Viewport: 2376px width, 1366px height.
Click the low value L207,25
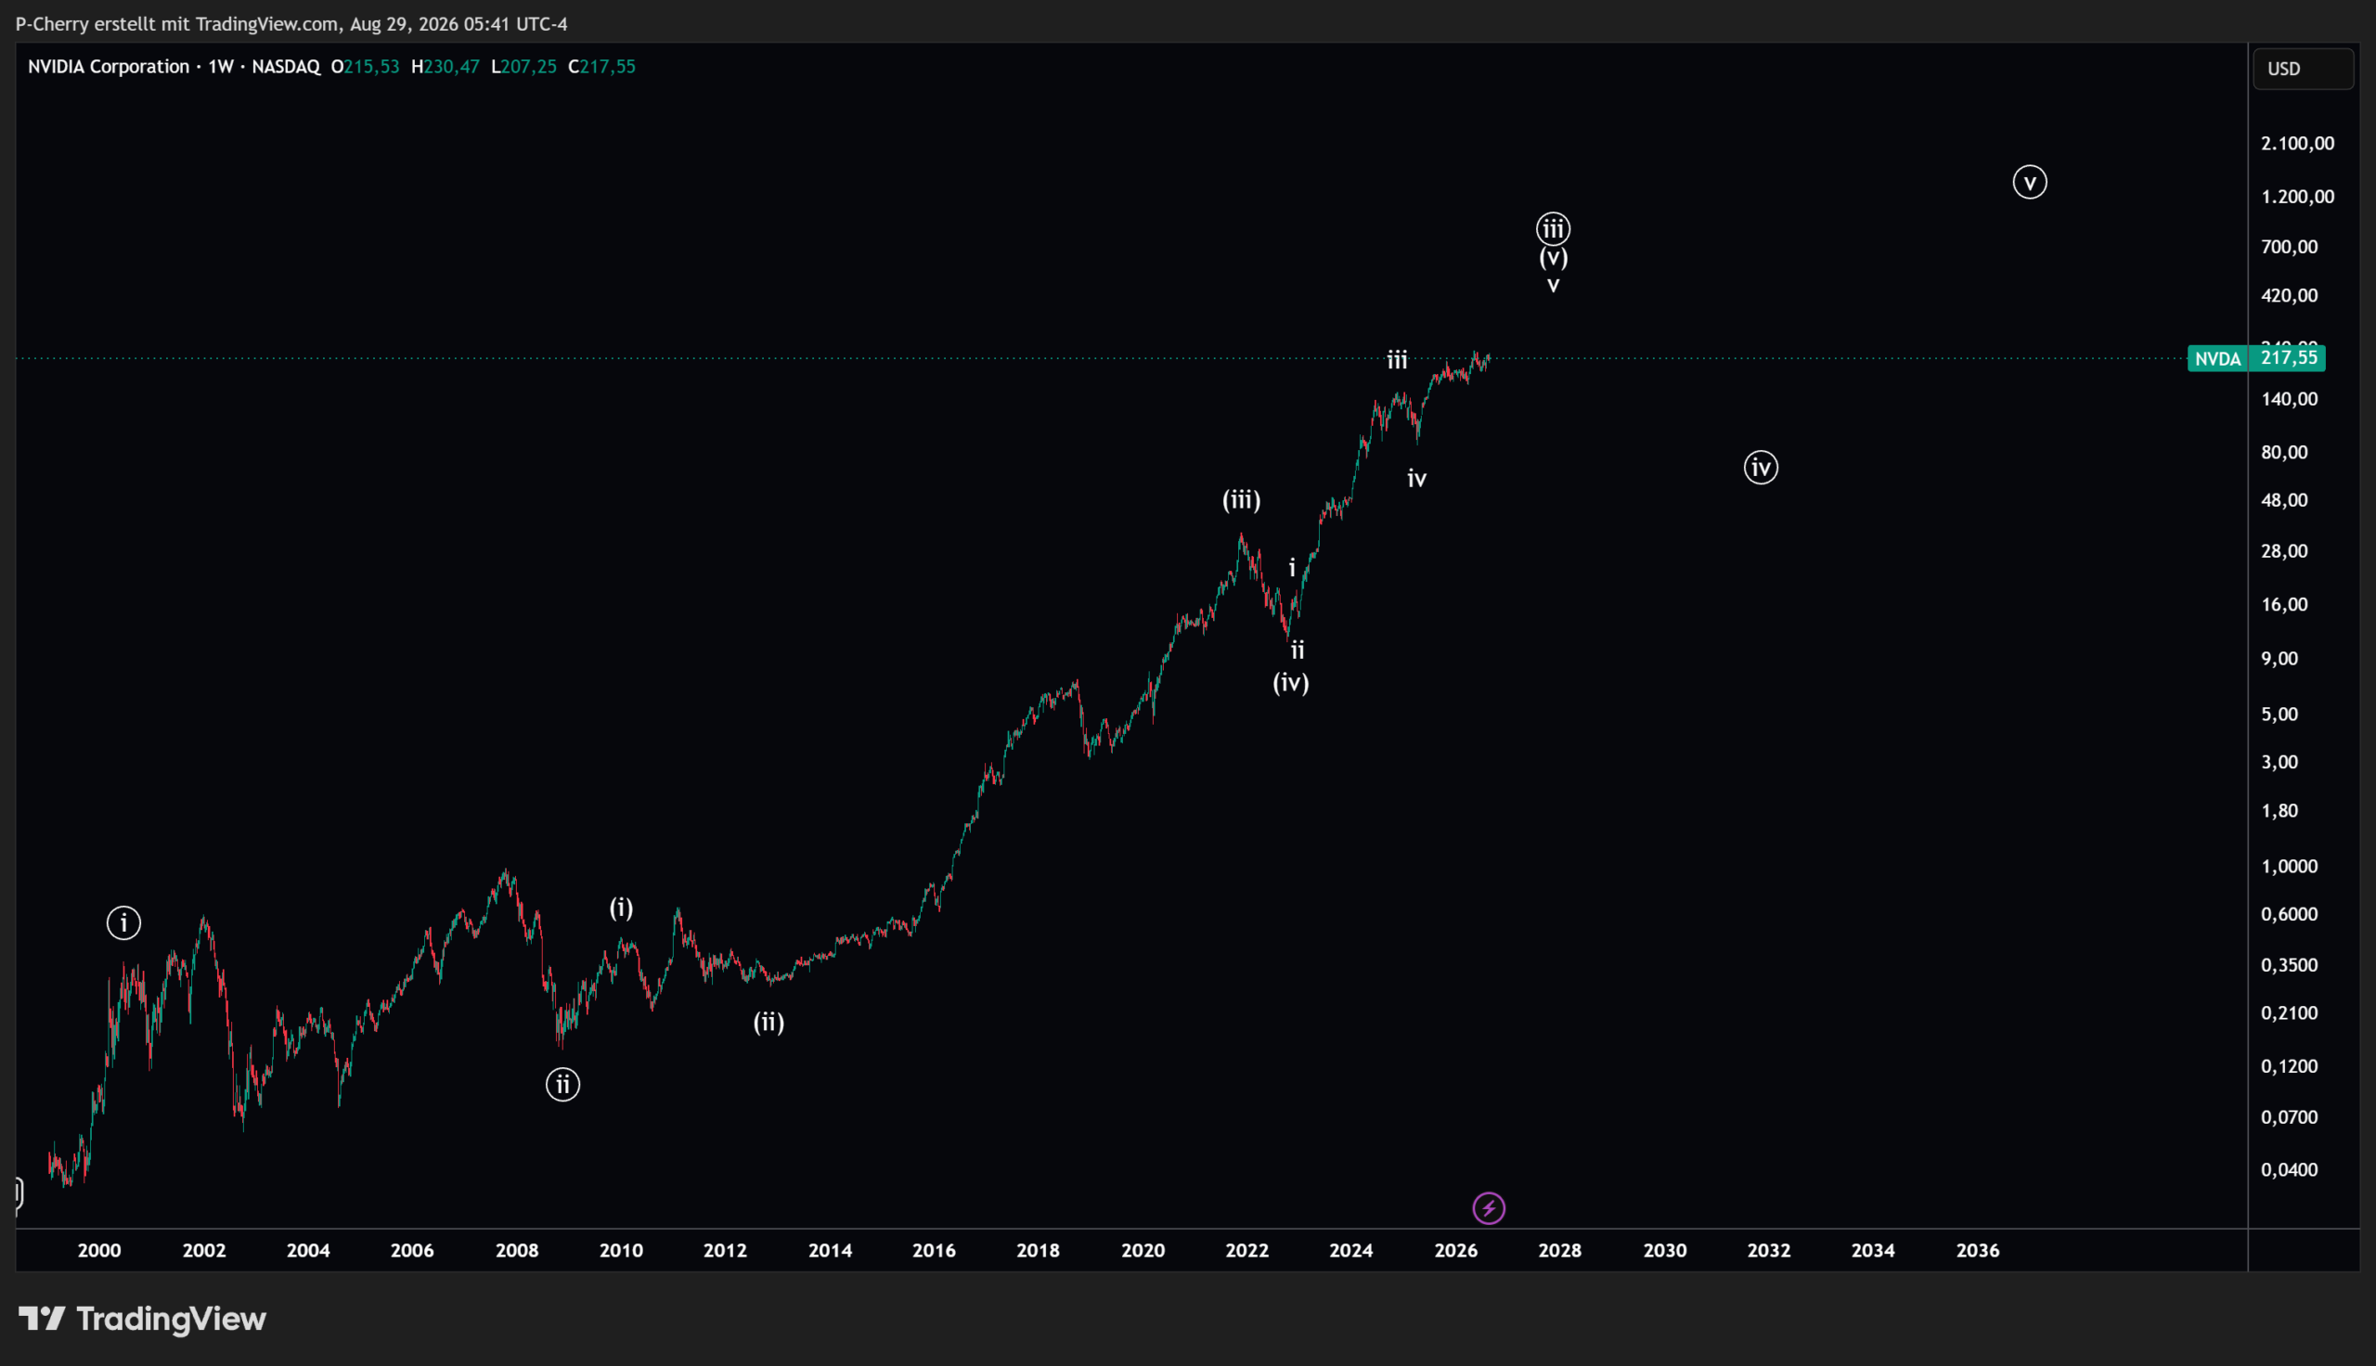click(x=524, y=67)
